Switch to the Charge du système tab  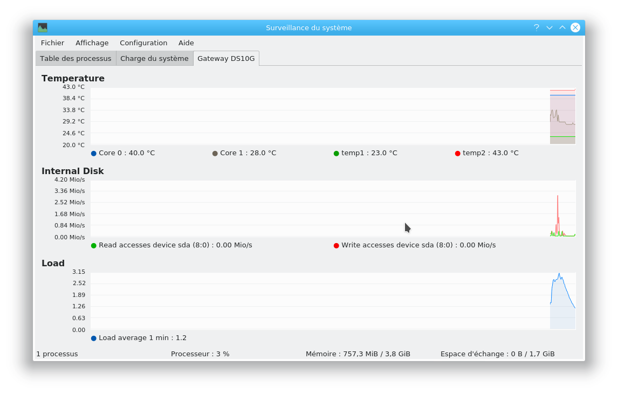click(154, 58)
